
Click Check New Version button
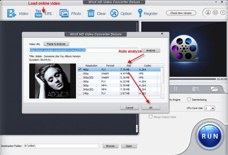click(x=181, y=13)
